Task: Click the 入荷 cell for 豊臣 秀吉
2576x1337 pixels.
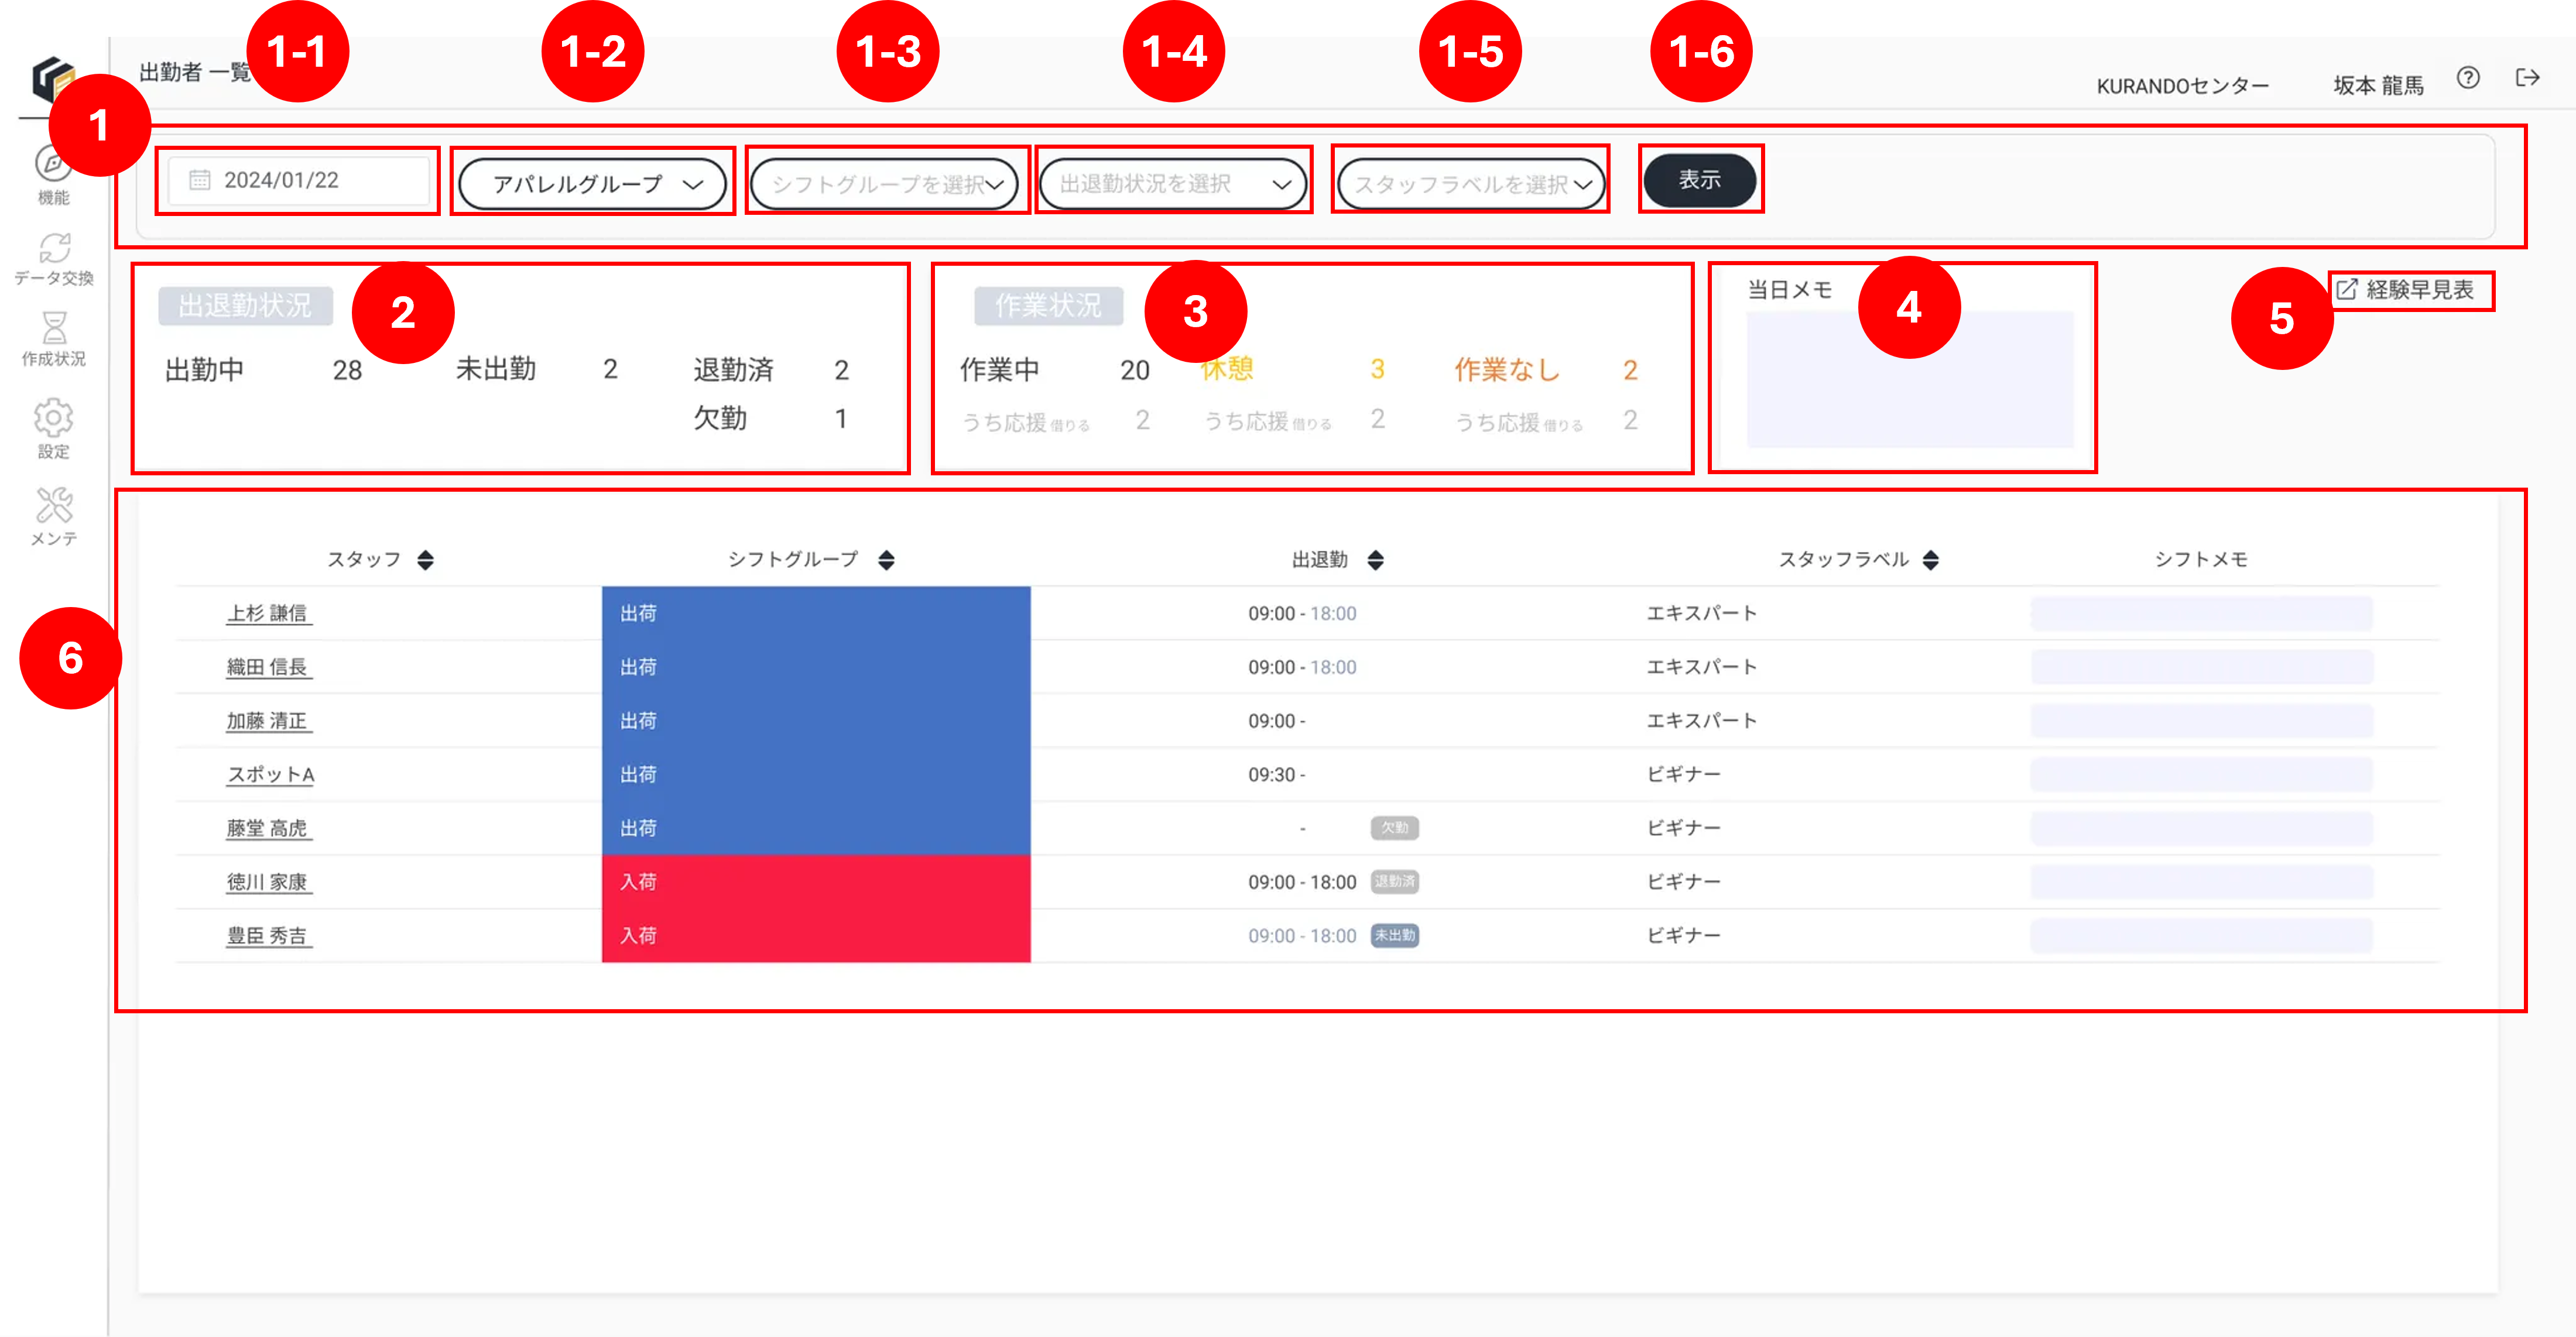Action: 816,936
